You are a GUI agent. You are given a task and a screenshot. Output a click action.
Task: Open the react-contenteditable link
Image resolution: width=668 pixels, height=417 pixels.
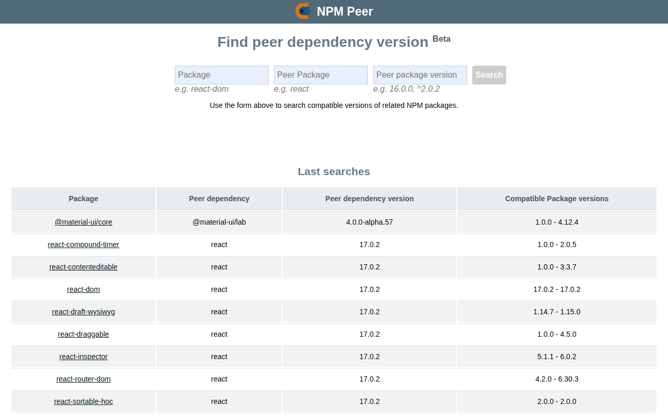pyautogui.click(x=83, y=267)
